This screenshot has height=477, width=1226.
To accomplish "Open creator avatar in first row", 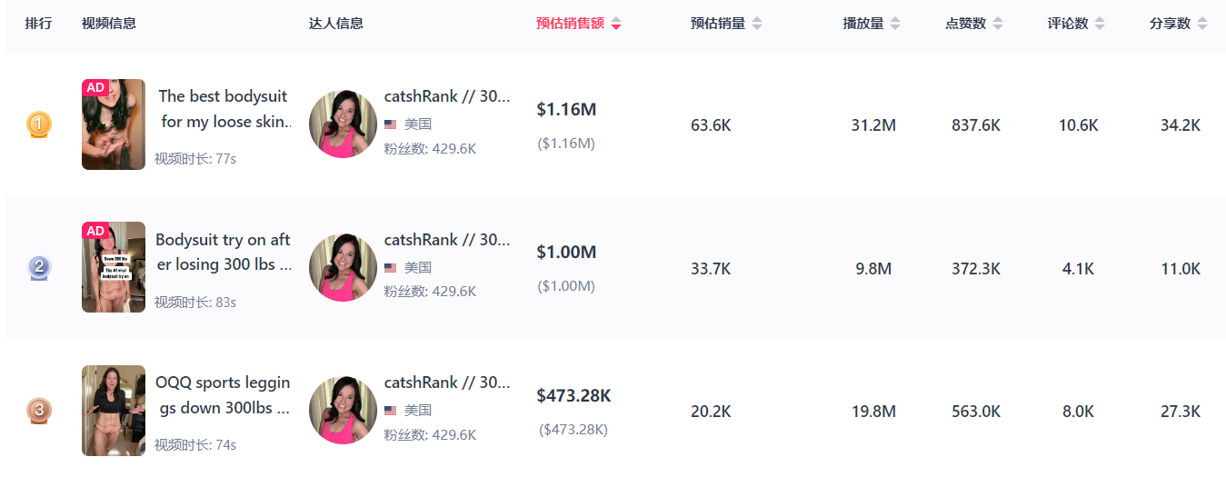I will point(343,124).
